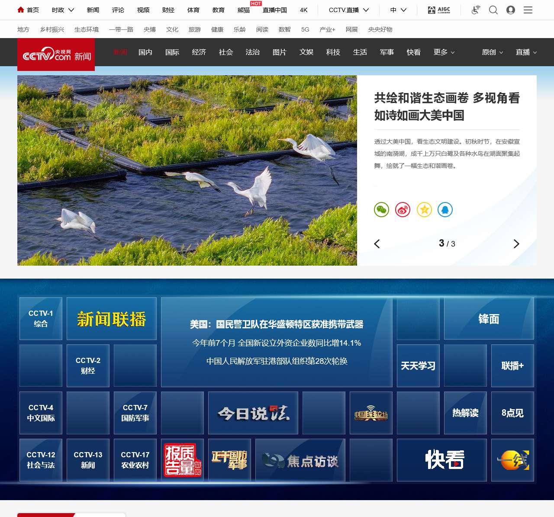Open the search magnifier icon

point(493,10)
